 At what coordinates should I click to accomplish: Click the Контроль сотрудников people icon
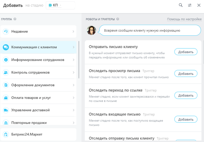tap(6, 72)
